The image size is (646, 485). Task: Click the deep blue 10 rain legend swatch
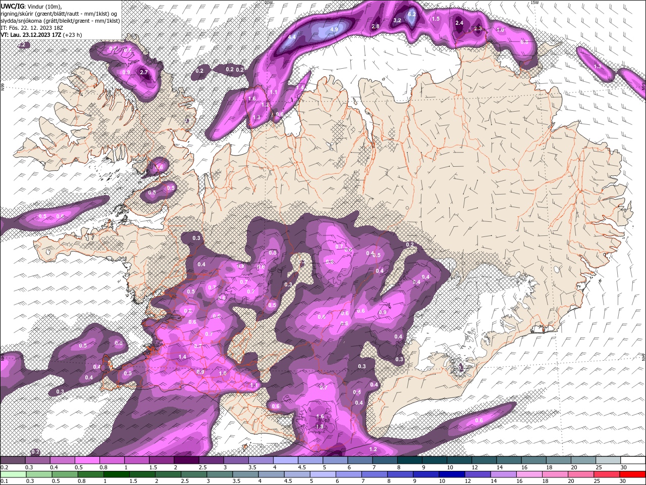[451, 474]
